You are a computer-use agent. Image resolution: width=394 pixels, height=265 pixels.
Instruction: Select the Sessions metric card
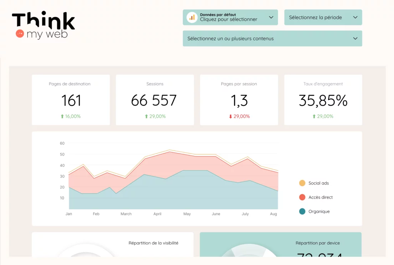click(x=155, y=100)
